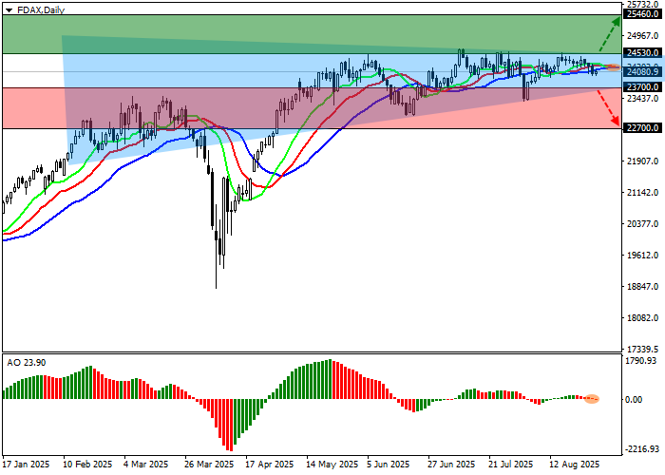Select the 24530.0 price level label
Viewport: 665px width, 475px height.
(642, 52)
